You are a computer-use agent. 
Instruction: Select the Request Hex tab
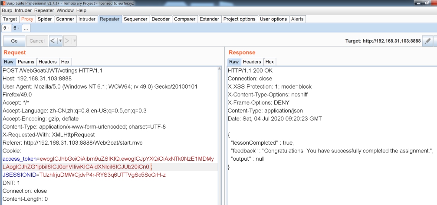65,62
